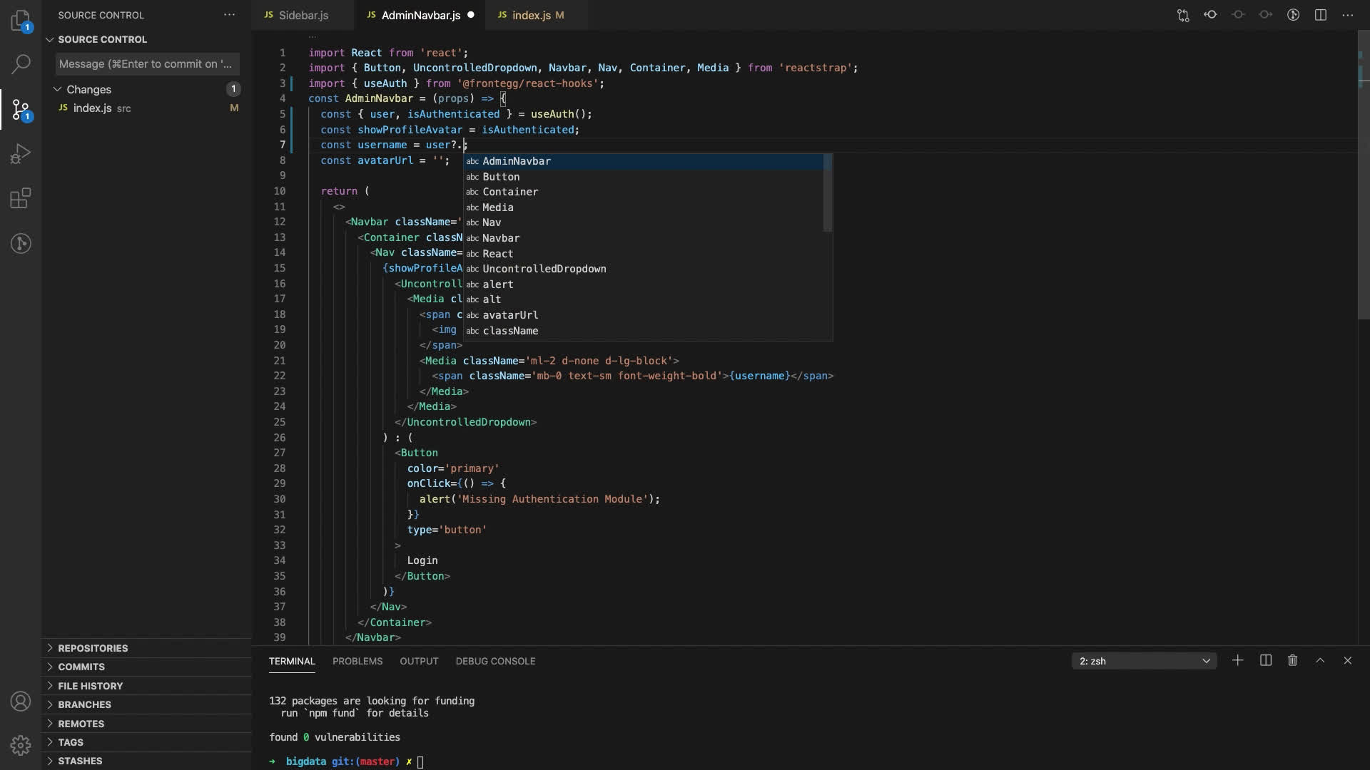Expand the BRANCHES section
Viewport: 1370px width, 770px height.
click(x=146, y=704)
